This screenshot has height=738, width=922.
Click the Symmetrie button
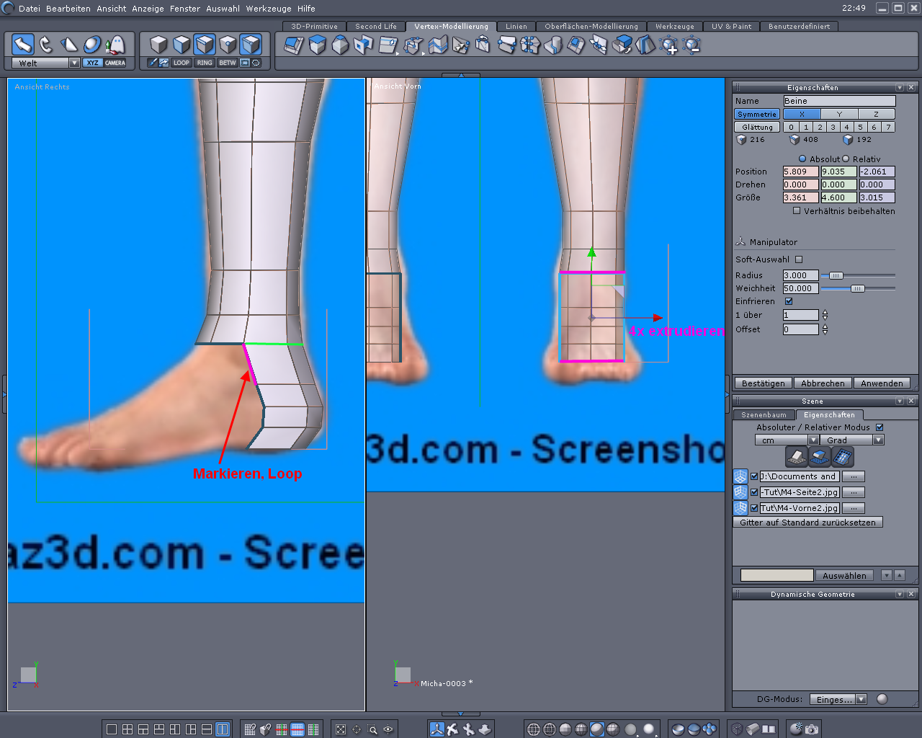(757, 114)
